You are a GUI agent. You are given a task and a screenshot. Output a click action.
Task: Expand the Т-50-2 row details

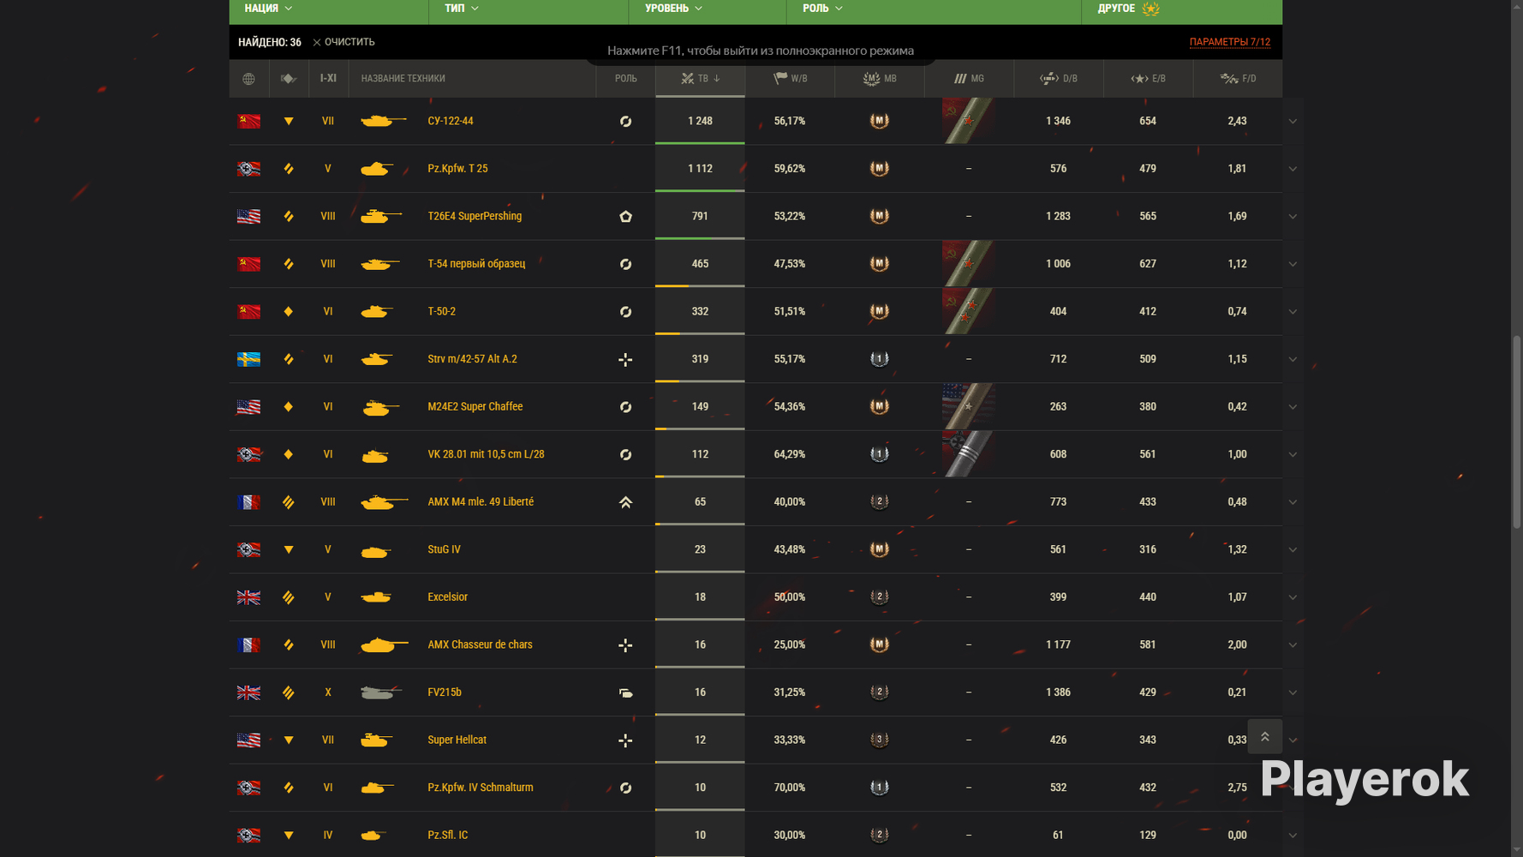(1293, 312)
